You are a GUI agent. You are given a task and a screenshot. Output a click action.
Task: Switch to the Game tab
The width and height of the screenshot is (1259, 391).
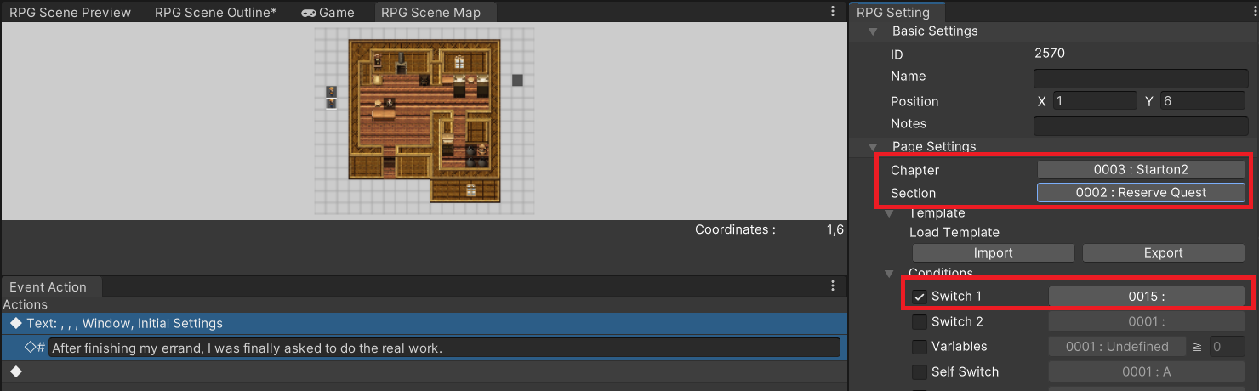[328, 13]
